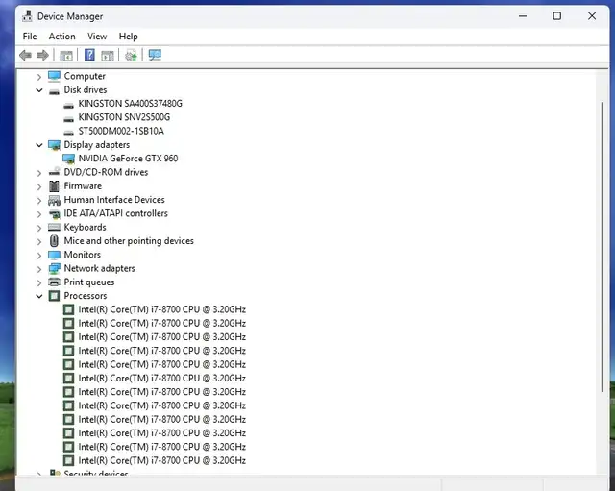This screenshot has width=615, height=491.
Task: Click Scan for hardware changes monitor icon
Action: point(155,55)
